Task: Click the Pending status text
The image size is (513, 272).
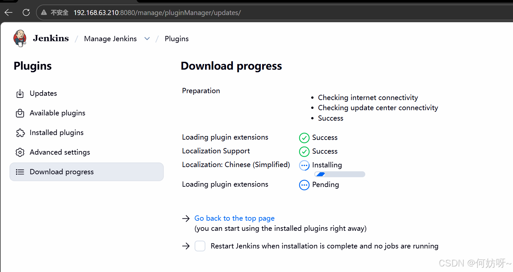Action: pyautogui.click(x=326, y=185)
